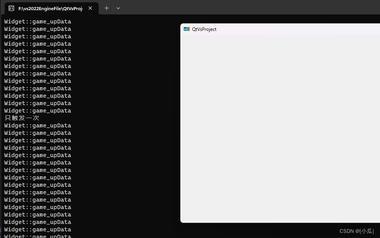Open a new terminal tab

[x=106, y=8]
